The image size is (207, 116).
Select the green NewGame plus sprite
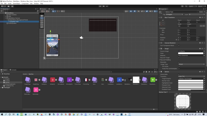pos(153,80)
